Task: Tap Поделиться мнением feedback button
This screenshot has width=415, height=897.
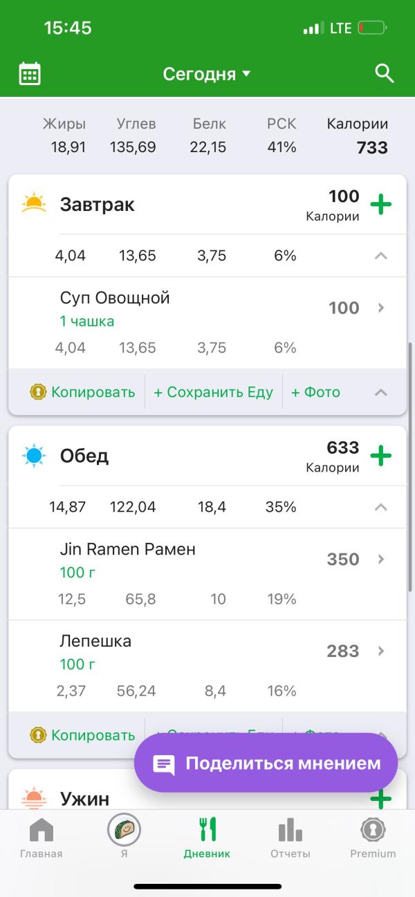Action: (x=266, y=763)
